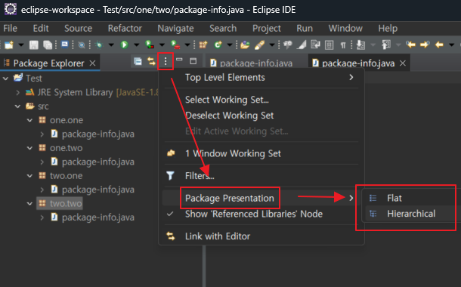Image resolution: width=461 pixels, height=287 pixels.
Task: Click Collapse All in Package Explorer
Action: point(138,61)
